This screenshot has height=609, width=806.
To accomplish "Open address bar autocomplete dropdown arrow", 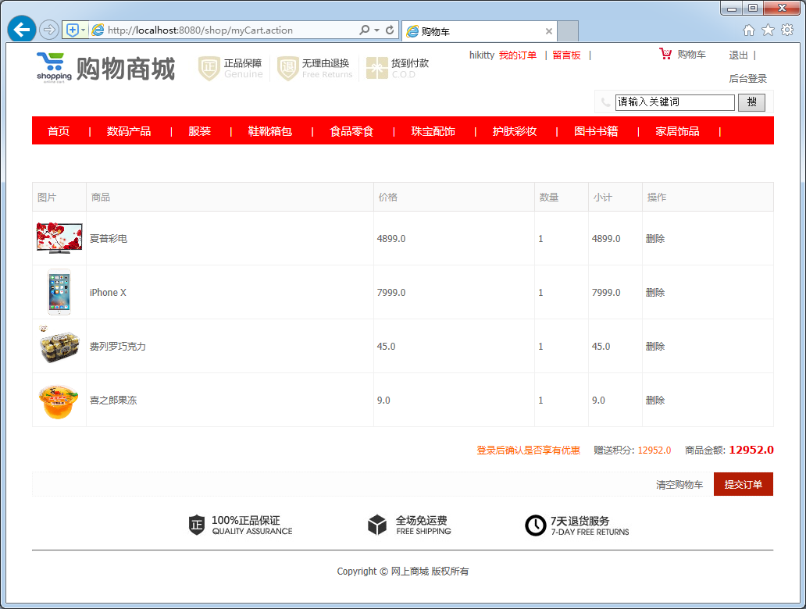I will 376,30.
